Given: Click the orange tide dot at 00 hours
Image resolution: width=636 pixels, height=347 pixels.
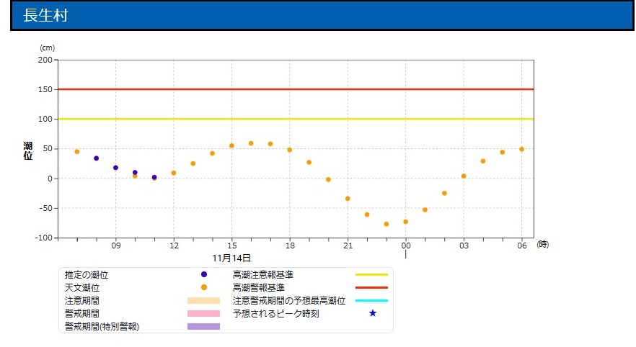Looking at the screenshot, I should [405, 222].
